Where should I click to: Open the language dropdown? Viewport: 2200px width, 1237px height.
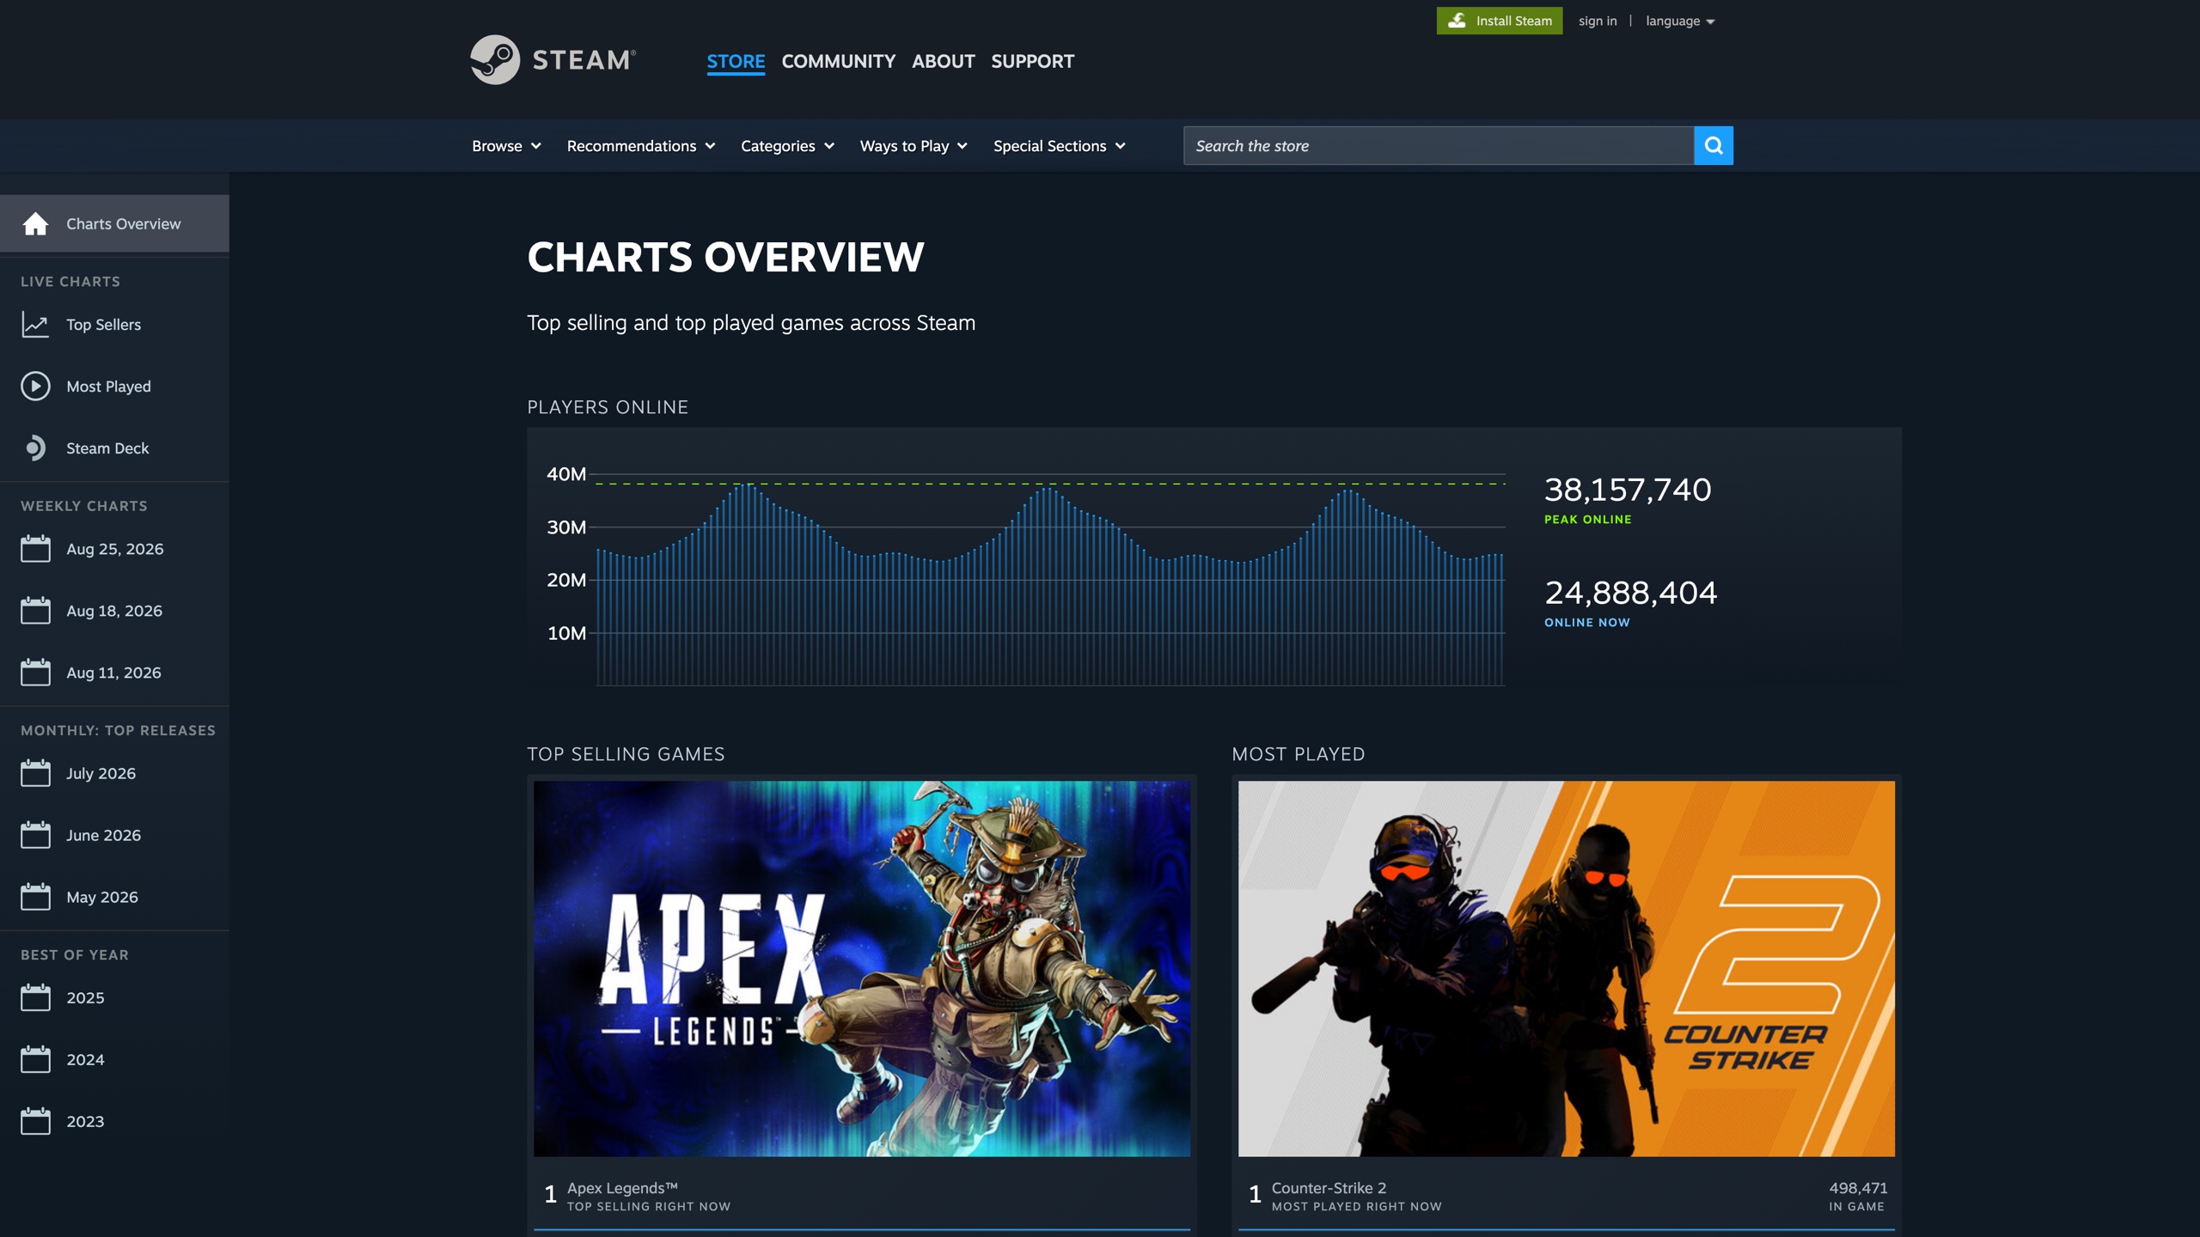pos(1680,21)
